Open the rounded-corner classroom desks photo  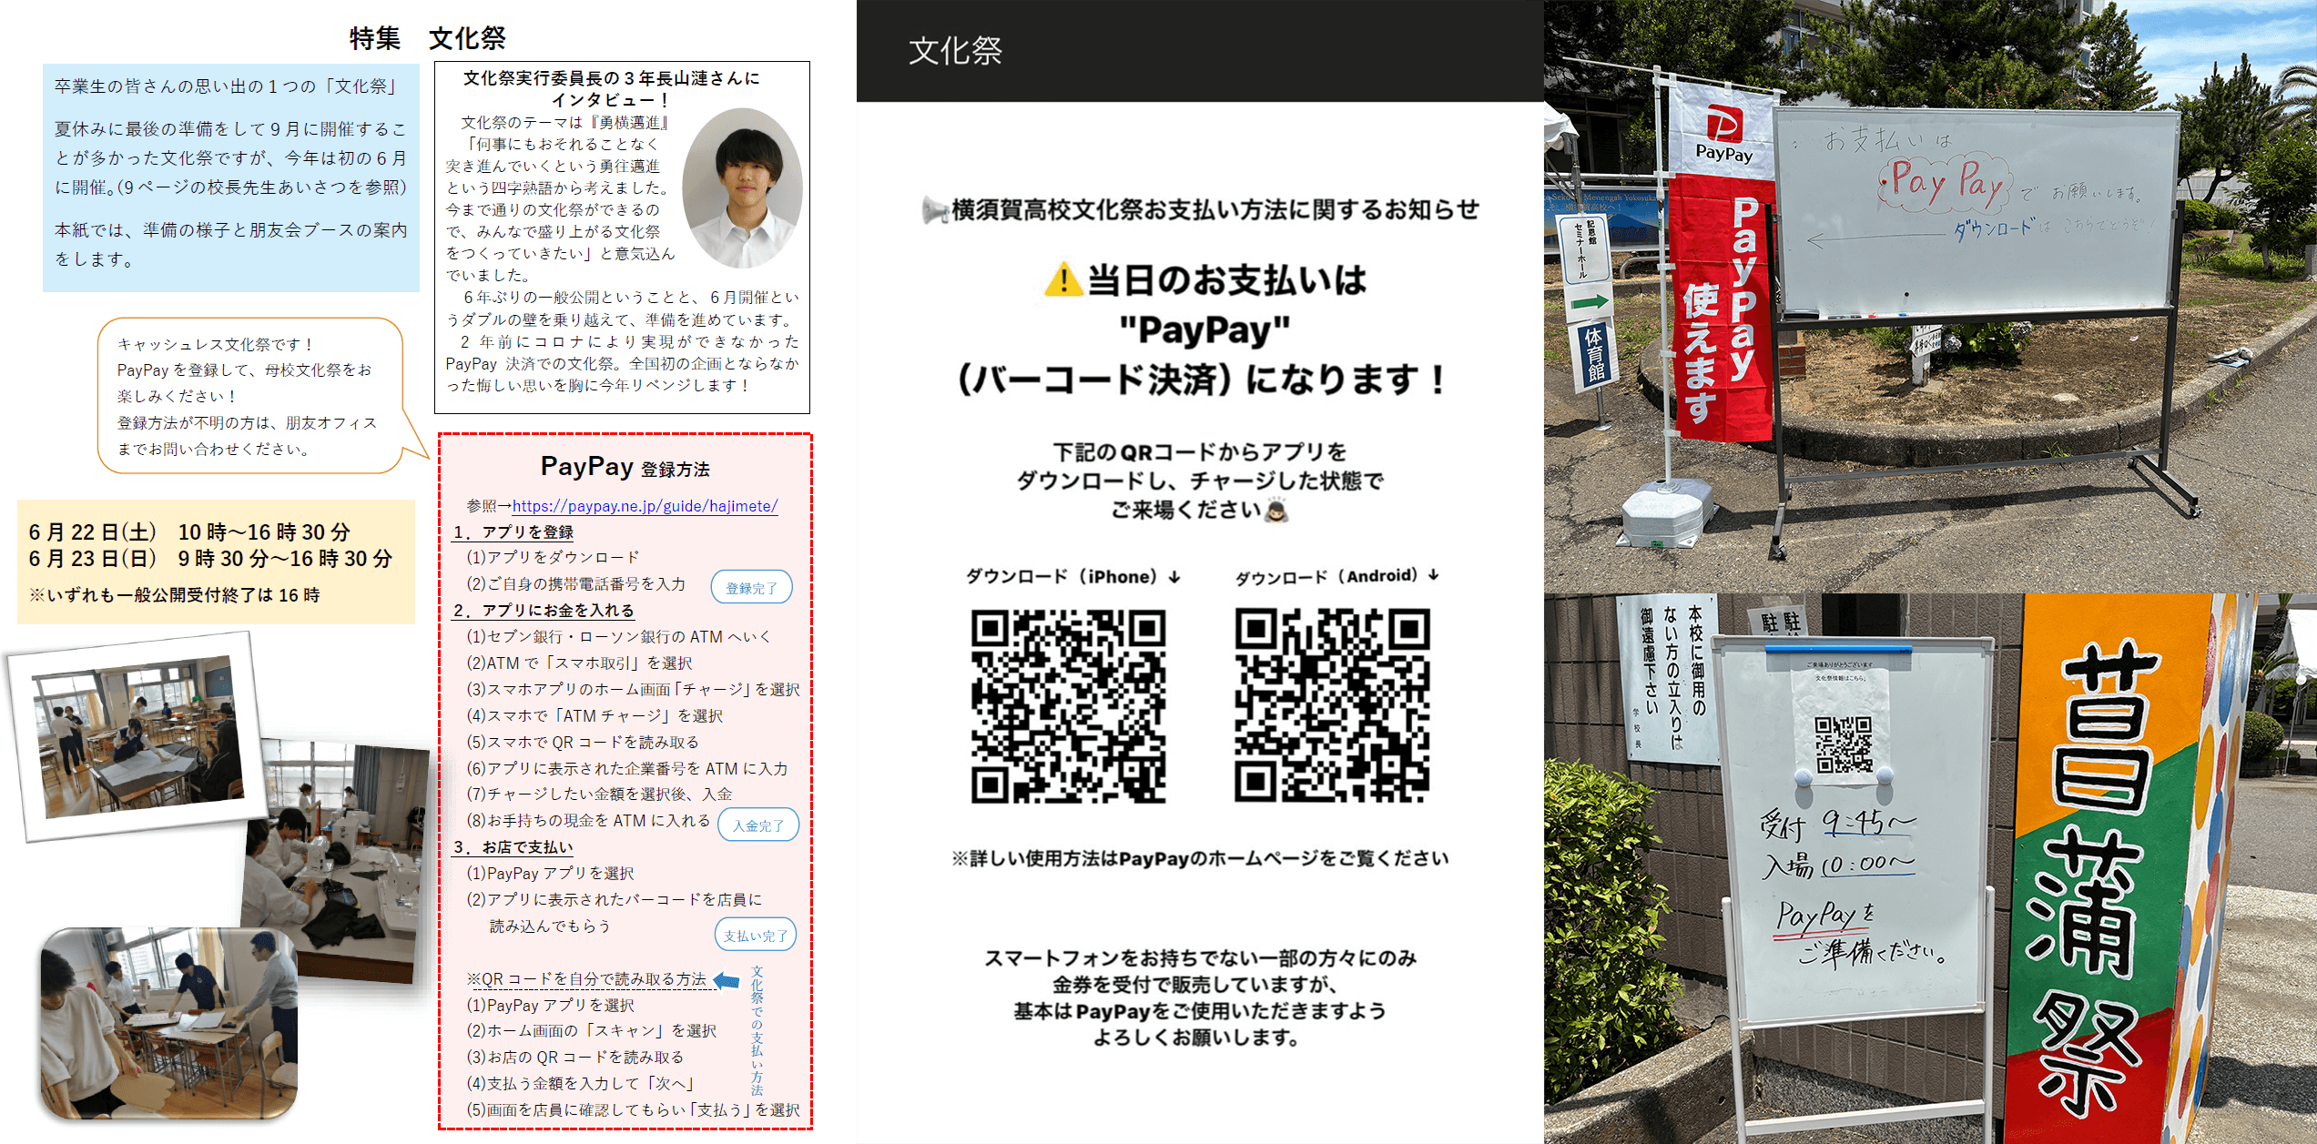[168, 1024]
